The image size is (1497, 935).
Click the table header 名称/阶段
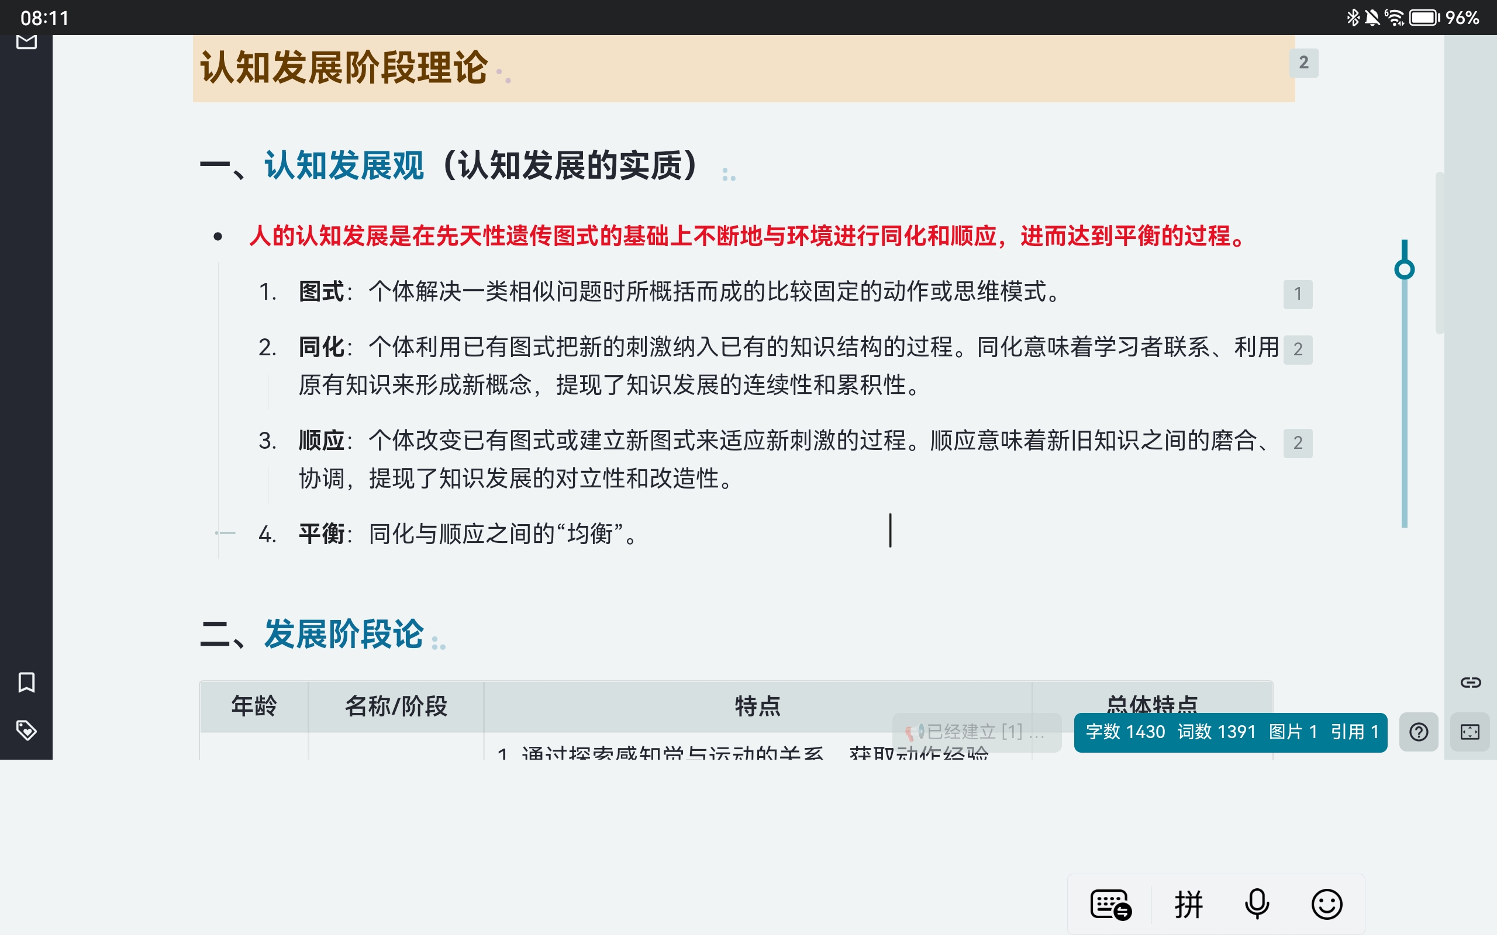click(x=396, y=706)
